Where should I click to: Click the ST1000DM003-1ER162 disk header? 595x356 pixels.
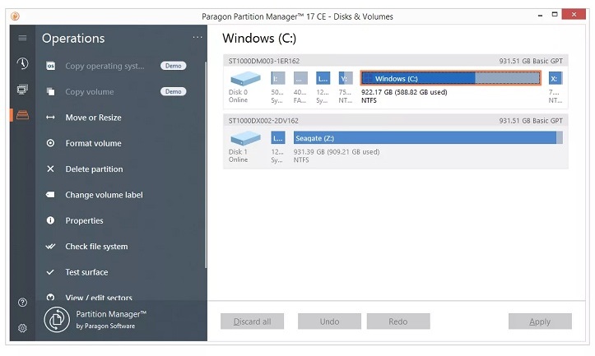pos(395,61)
